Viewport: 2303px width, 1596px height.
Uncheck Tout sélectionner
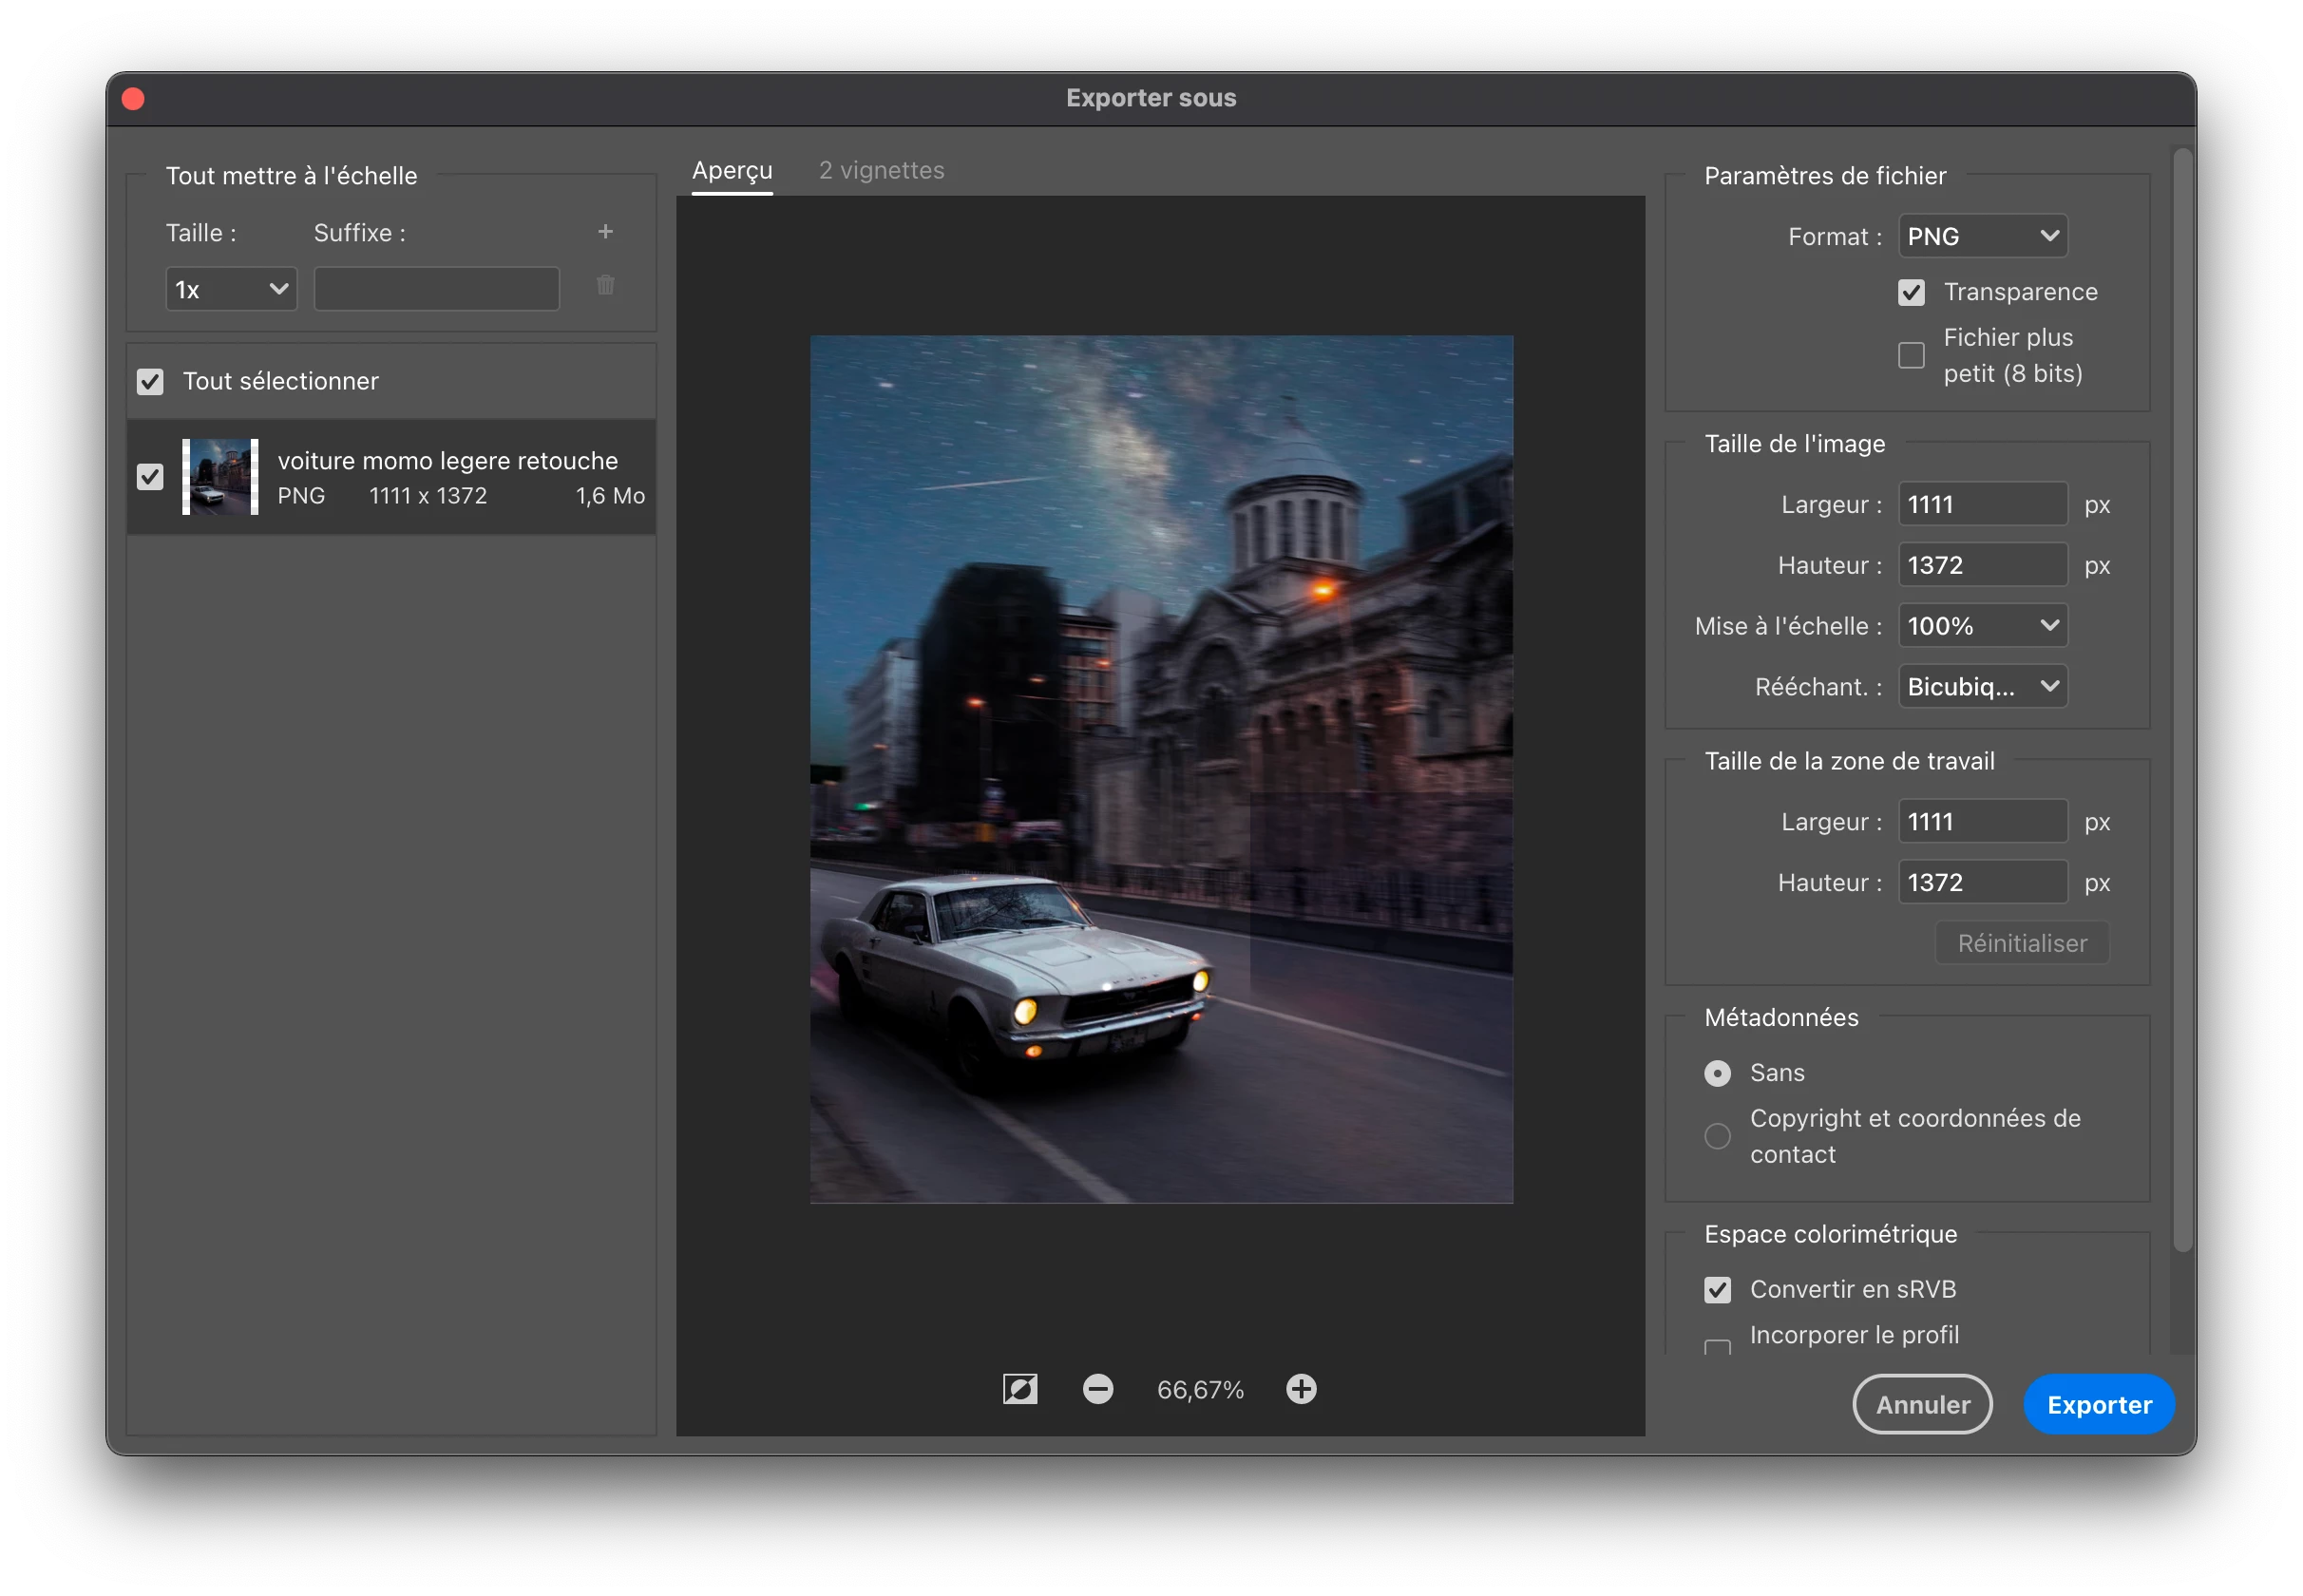(x=150, y=382)
